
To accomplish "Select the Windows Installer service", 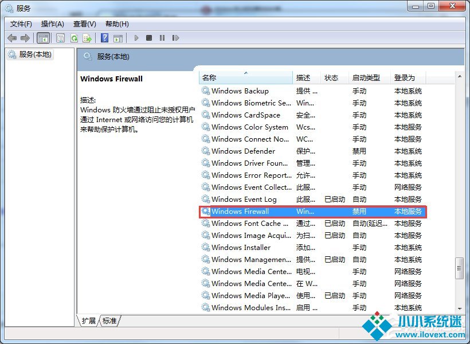I will (312, 248).
